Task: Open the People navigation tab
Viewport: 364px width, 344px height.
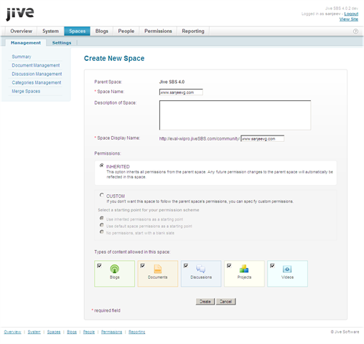Action: coord(126,31)
